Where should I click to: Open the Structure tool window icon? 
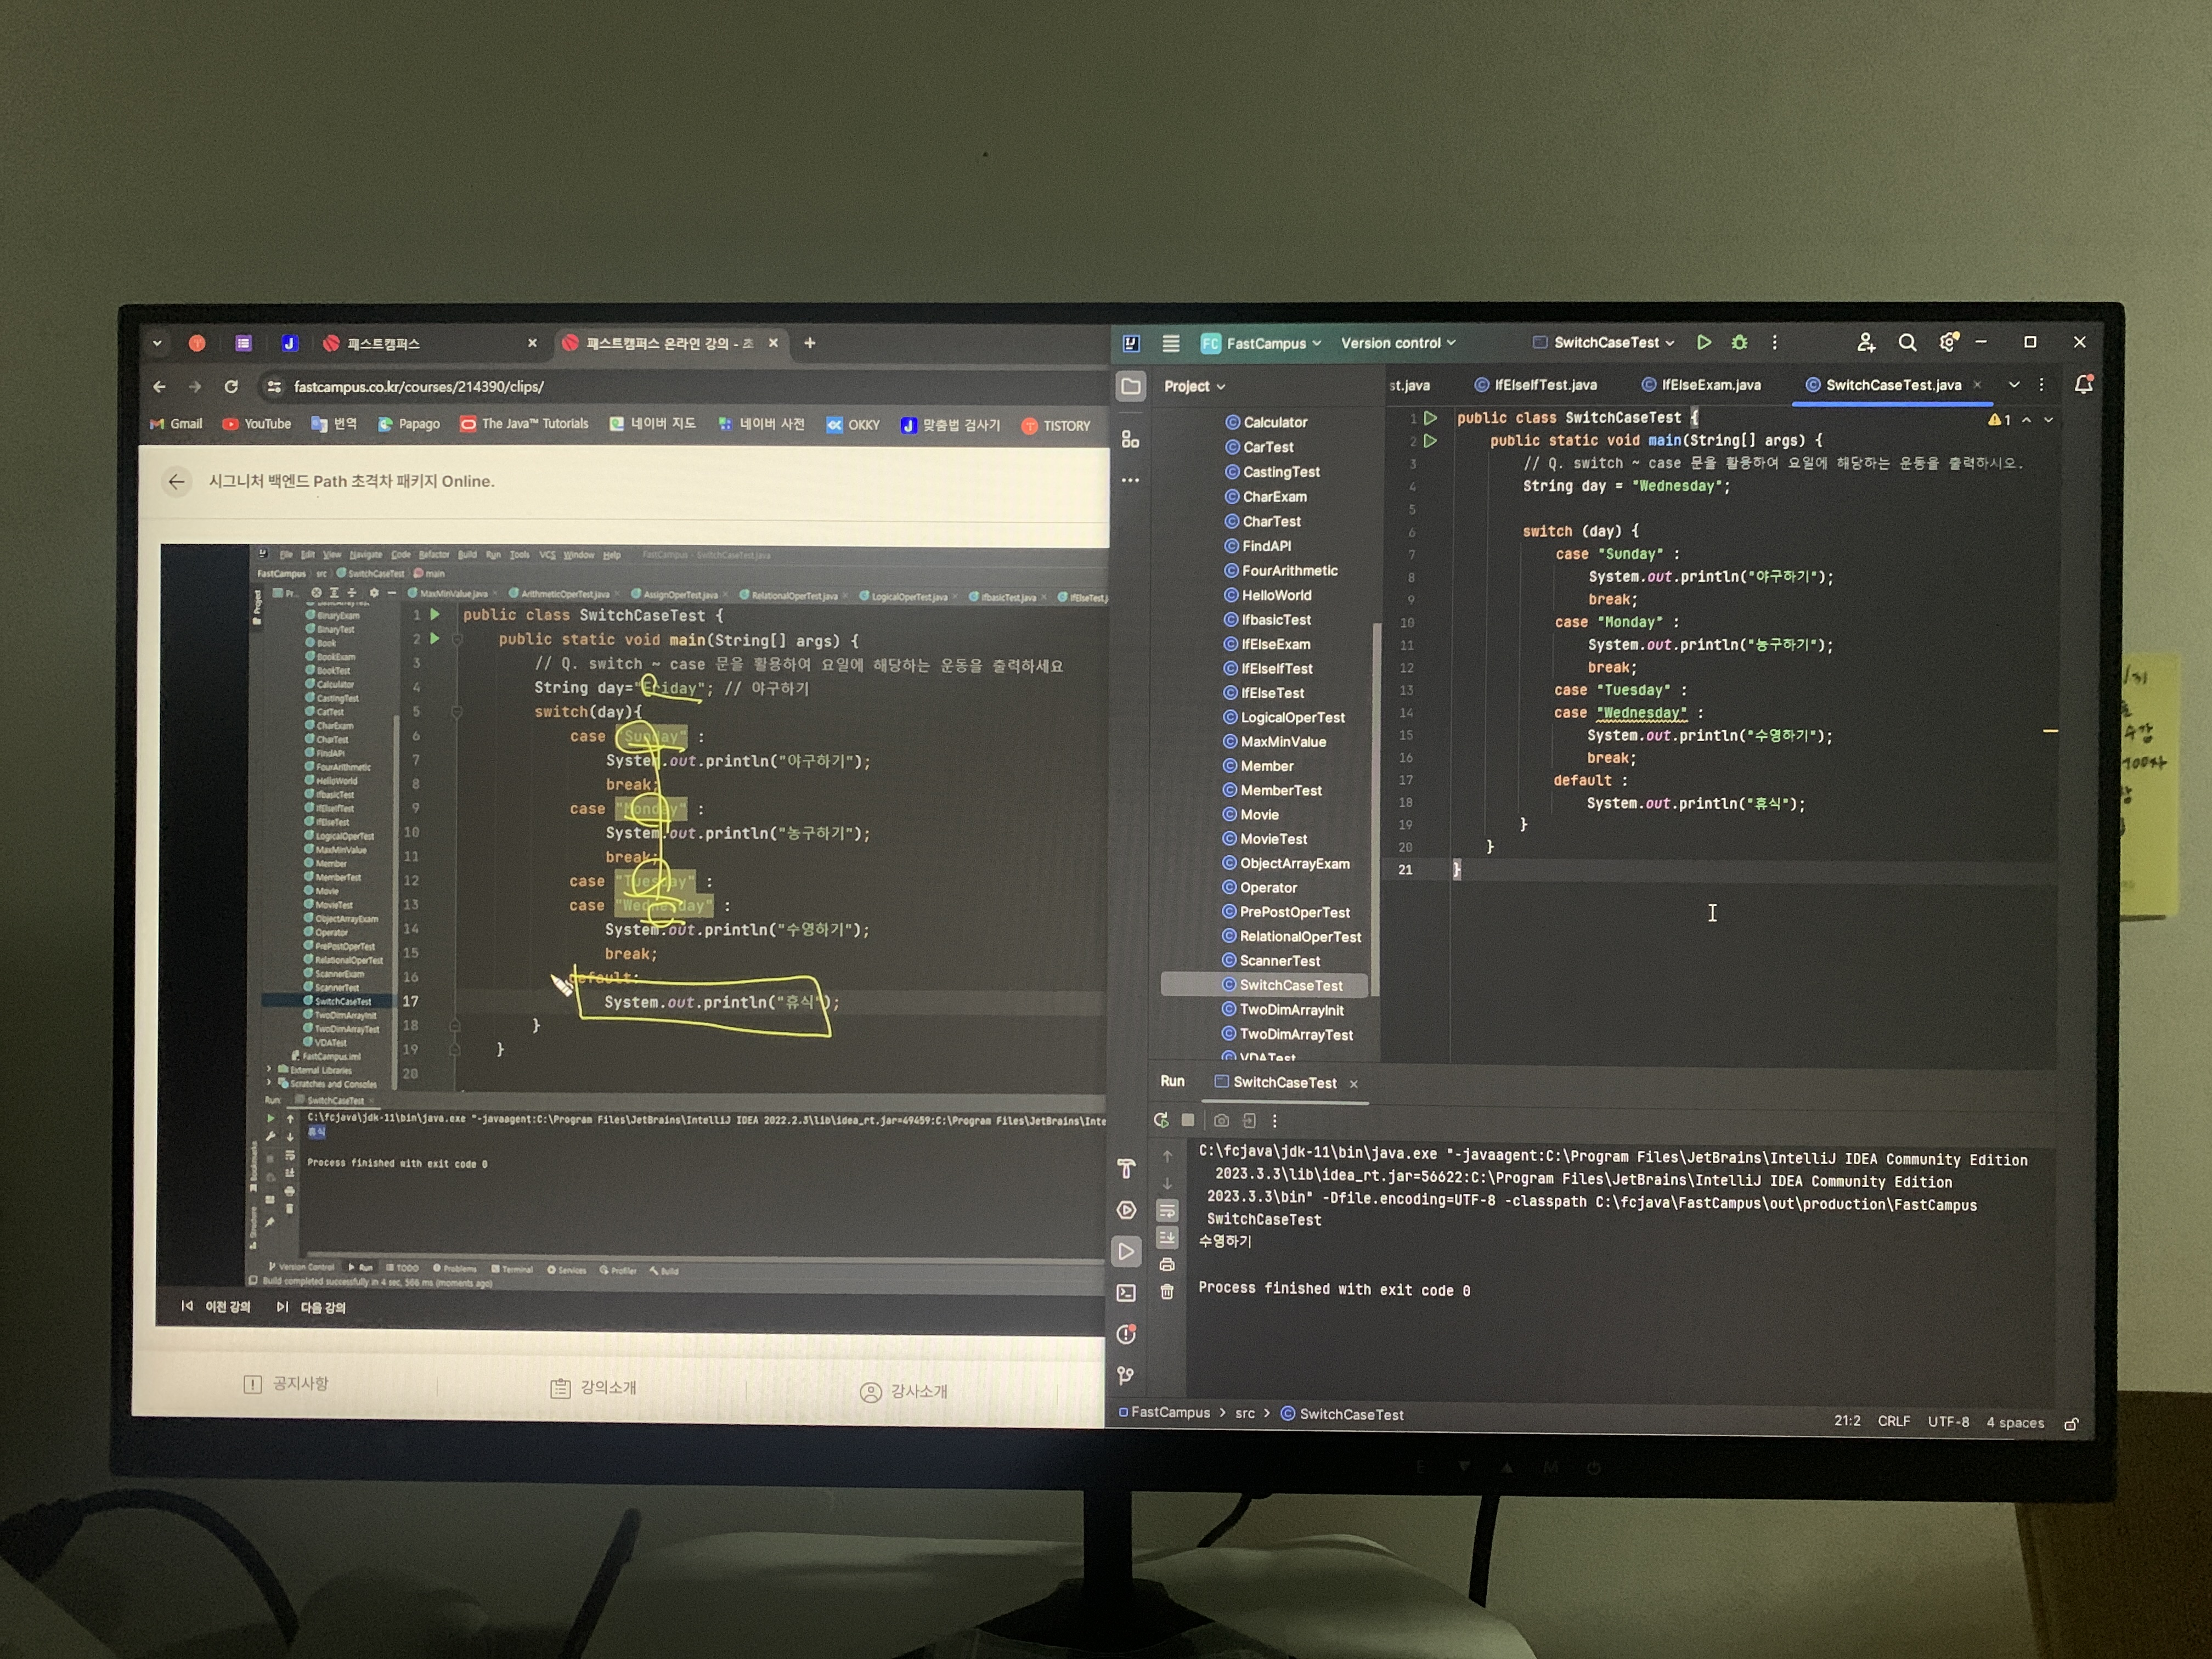(1130, 439)
